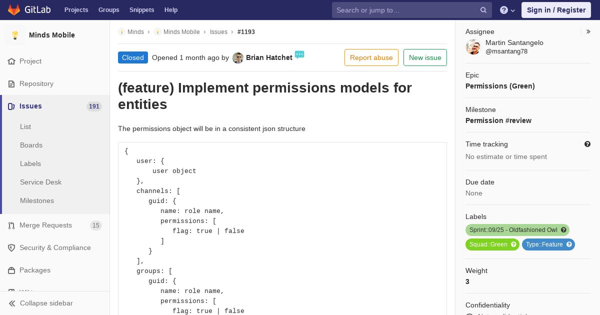Viewport: 600px width, 315px height.
Task: Click the Minds Mobile breadcrumb icon
Action: pyautogui.click(x=157, y=32)
